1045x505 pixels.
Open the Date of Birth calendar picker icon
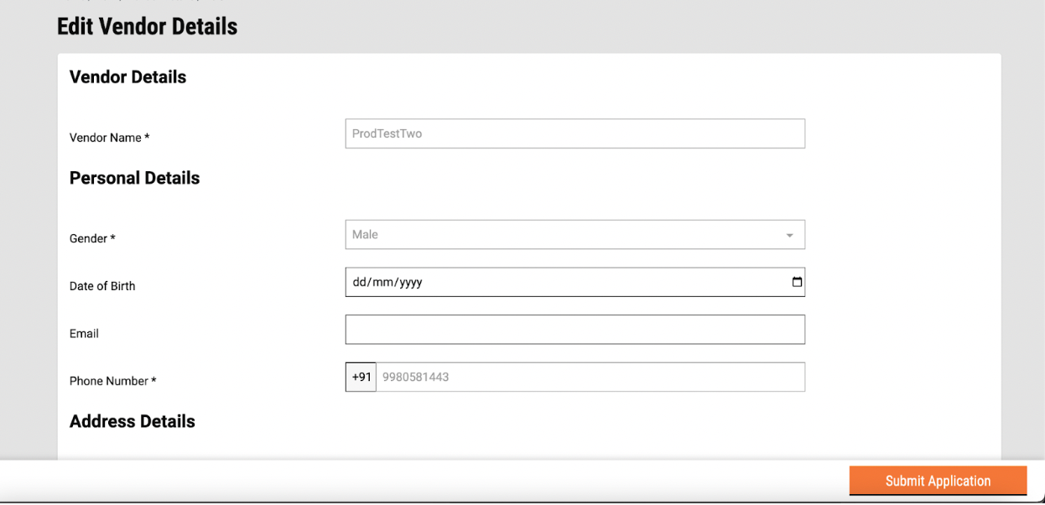click(797, 283)
